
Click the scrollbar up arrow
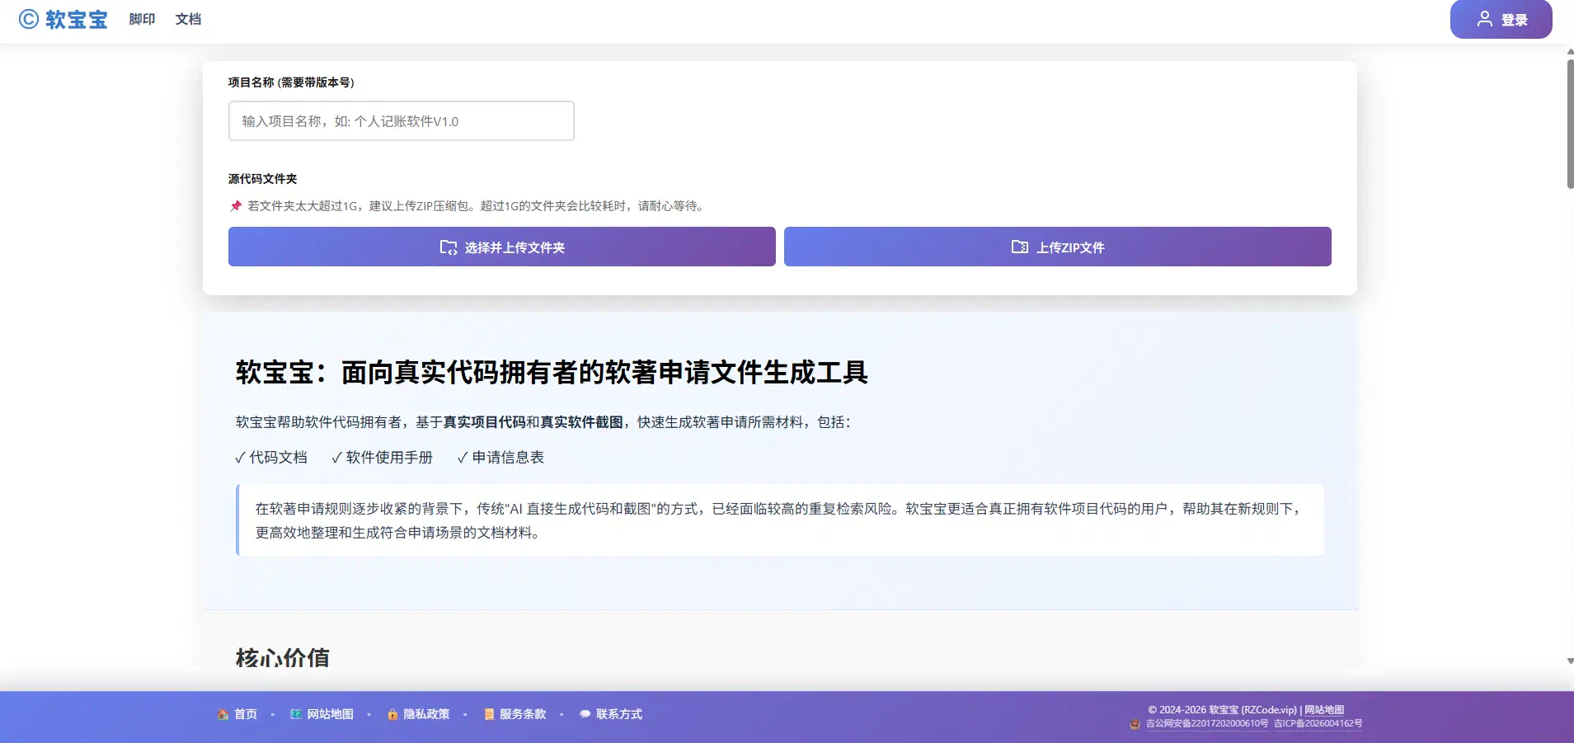(1570, 51)
